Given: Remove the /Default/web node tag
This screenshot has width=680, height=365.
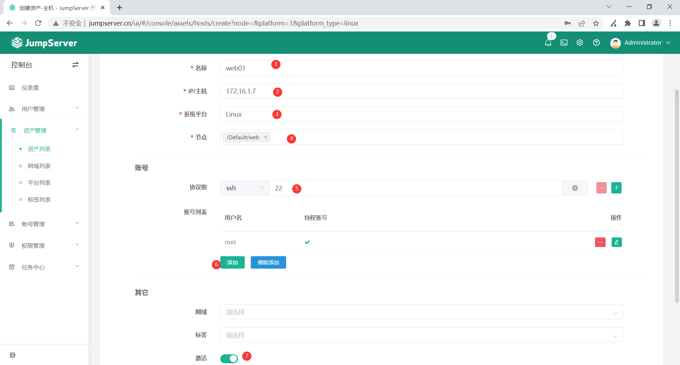Looking at the screenshot, I should (266, 137).
